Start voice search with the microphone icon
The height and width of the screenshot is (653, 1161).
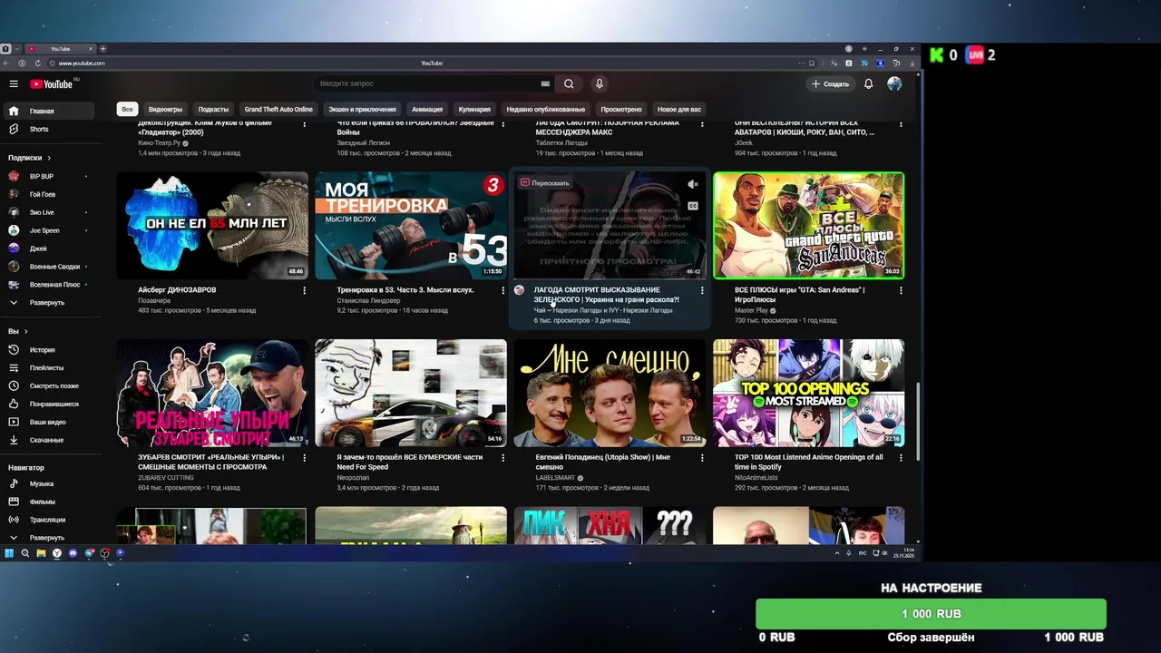coord(599,83)
